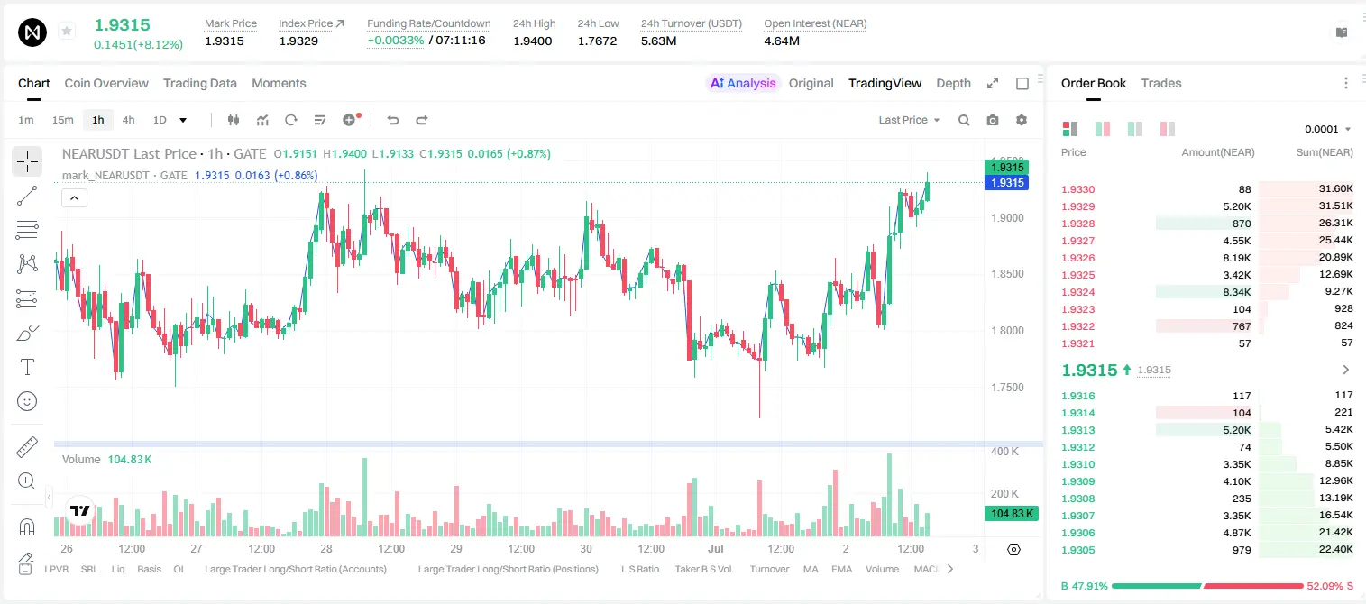Open chart settings gear icon

(x=1022, y=120)
